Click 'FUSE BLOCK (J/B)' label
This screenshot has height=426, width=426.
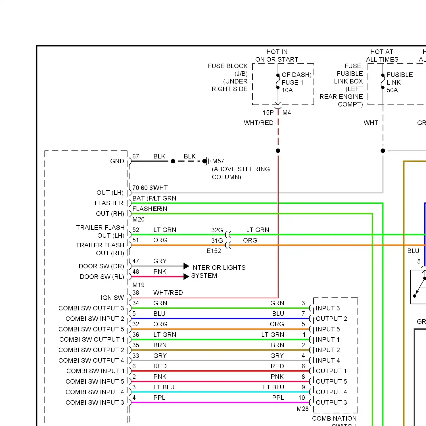click(227, 70)
